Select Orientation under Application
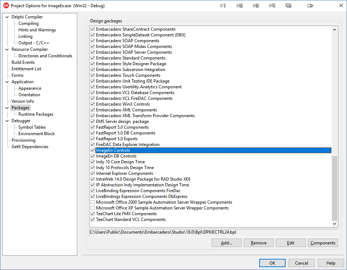The image size is (347, 270). click(29, 95)
